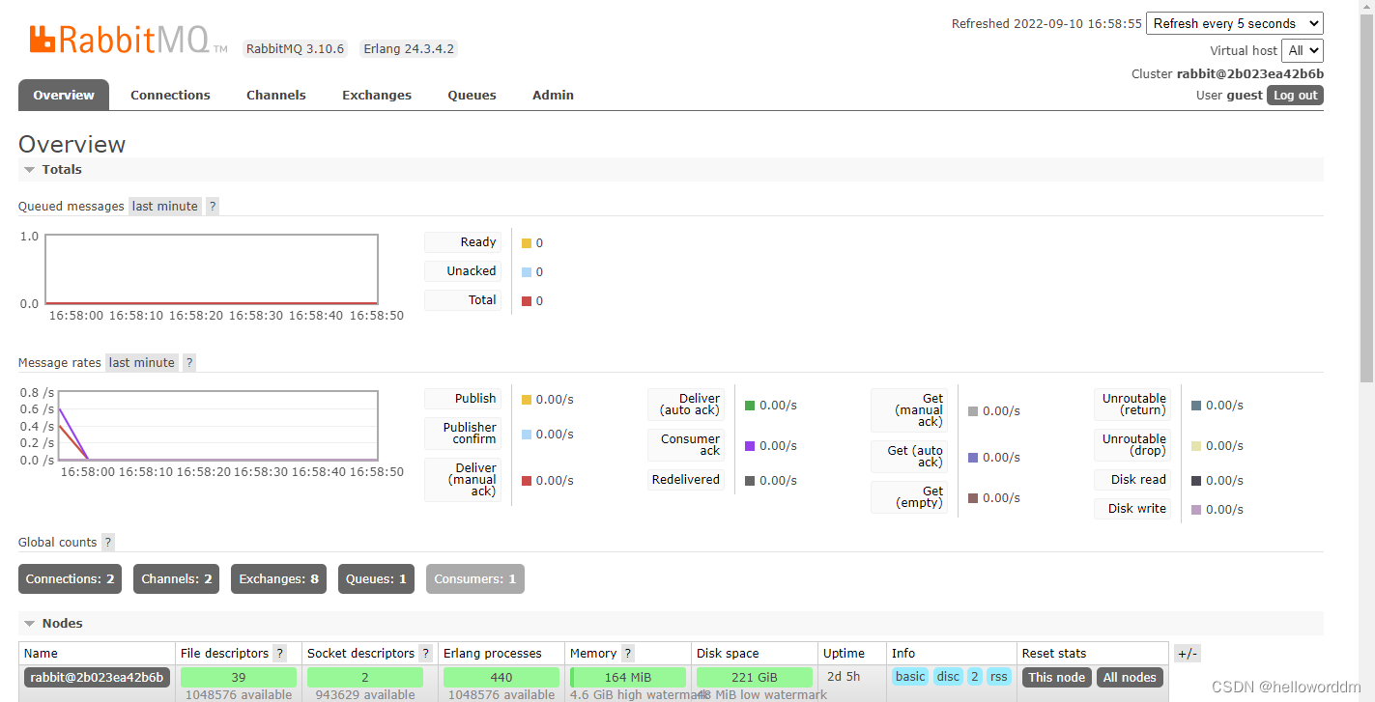Open help for Global counts
The width and height of the screenshot is (1375, 702).
pos(108,542)
